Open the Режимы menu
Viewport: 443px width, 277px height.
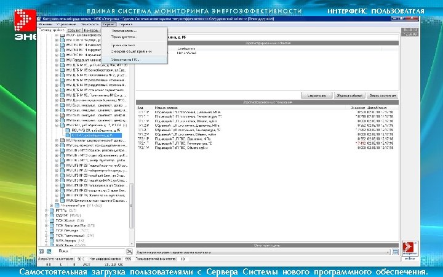coord(45,25)
